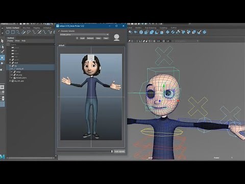The height and width of the screenshot is (184, 245).
Task: Expand the world_ctl node in Outliner
Action: 12,69
